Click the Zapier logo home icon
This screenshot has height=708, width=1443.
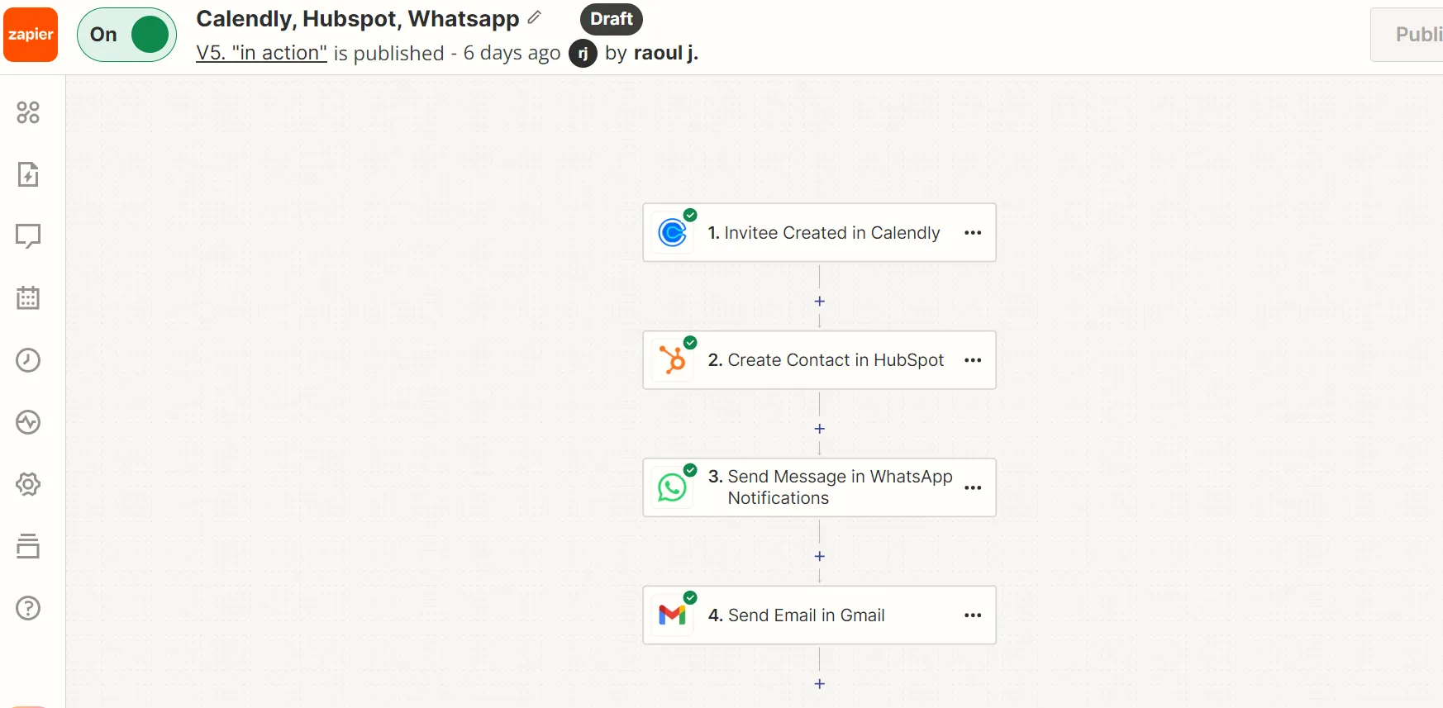tap(31, 35)
